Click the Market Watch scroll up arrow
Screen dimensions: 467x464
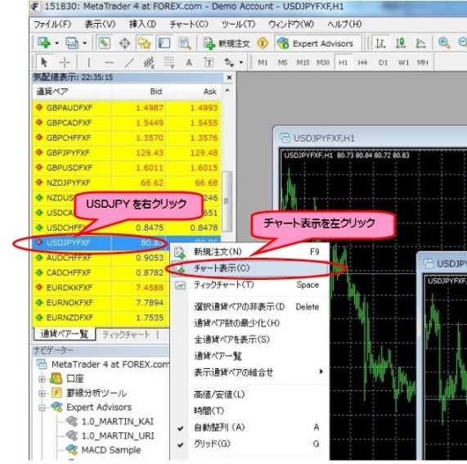227,90
